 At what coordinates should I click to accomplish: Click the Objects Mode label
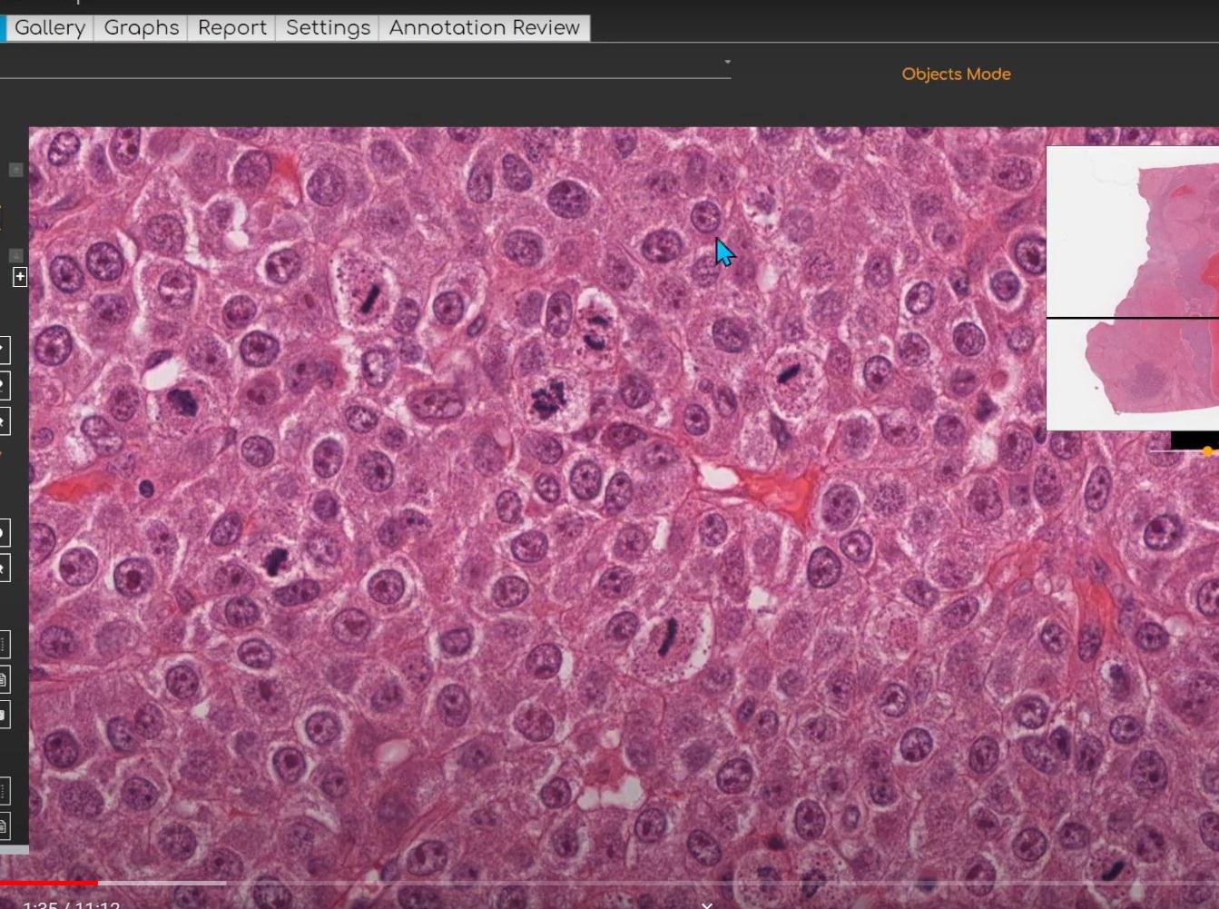click(956, 74)
